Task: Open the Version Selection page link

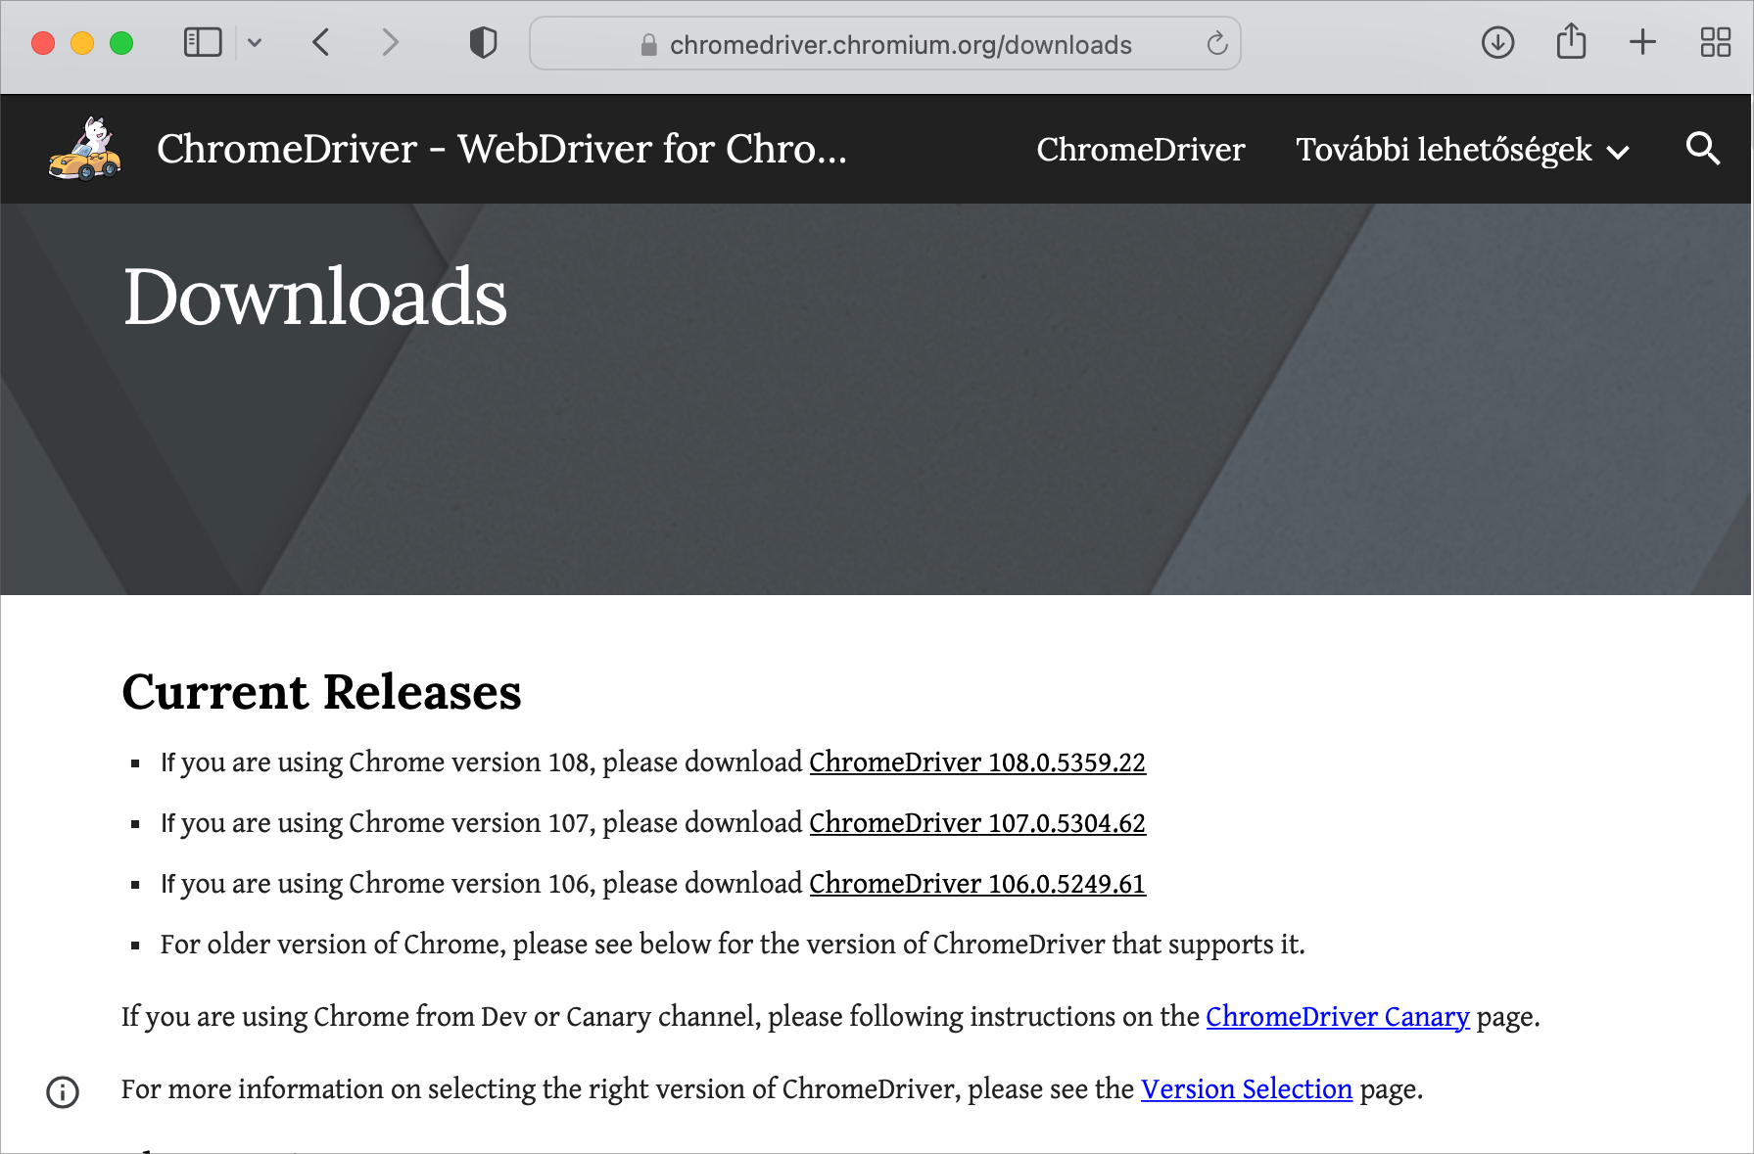Action: [1247, 1089]
